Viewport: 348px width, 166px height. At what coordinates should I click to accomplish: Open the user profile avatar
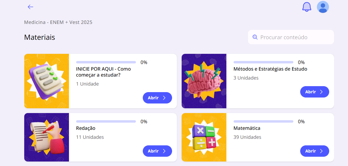click(x=323, y=7)
